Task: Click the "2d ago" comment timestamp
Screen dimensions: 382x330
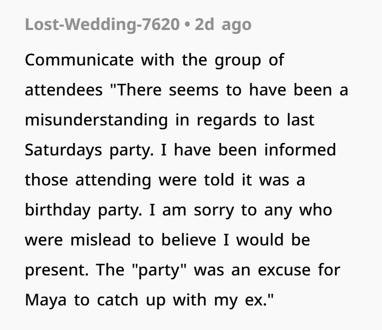Action: 223,25
